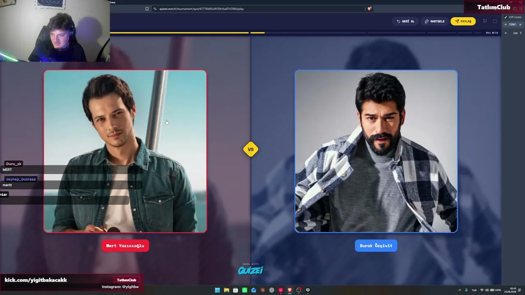Click the microphone icon in system tray
525x295 pixels.
coord(466,290)
